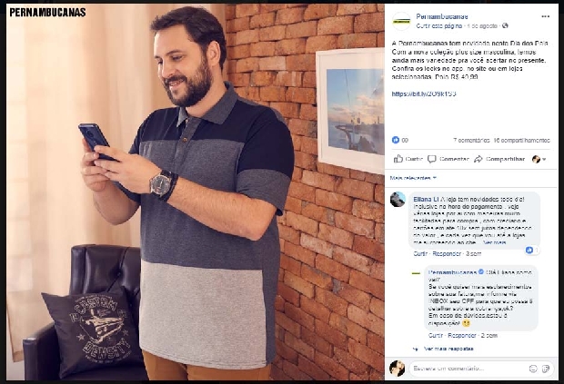Open the three-dot post options menu

tap(545, 16)
